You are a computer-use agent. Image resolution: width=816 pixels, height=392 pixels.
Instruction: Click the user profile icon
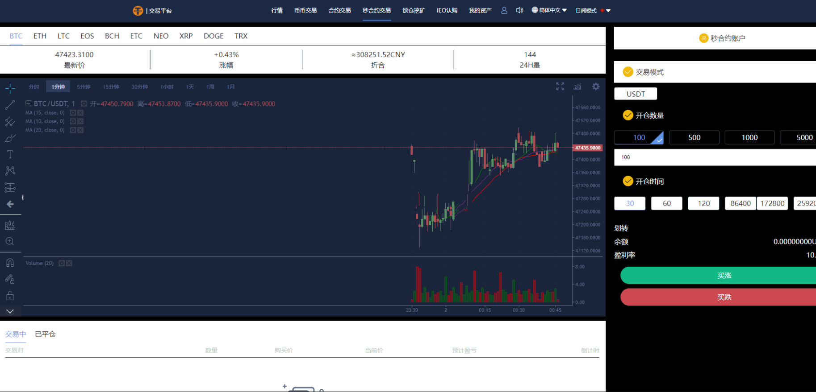coord(504,10)
